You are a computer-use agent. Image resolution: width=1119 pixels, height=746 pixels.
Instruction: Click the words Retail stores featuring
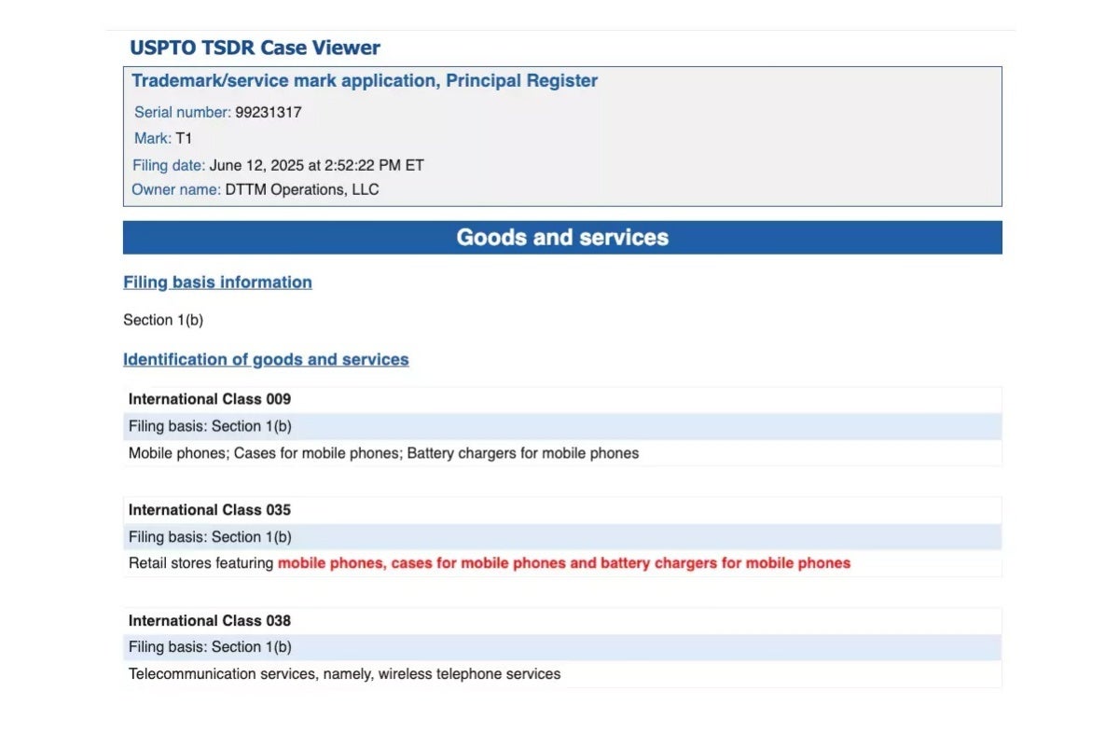pos(201,563)
